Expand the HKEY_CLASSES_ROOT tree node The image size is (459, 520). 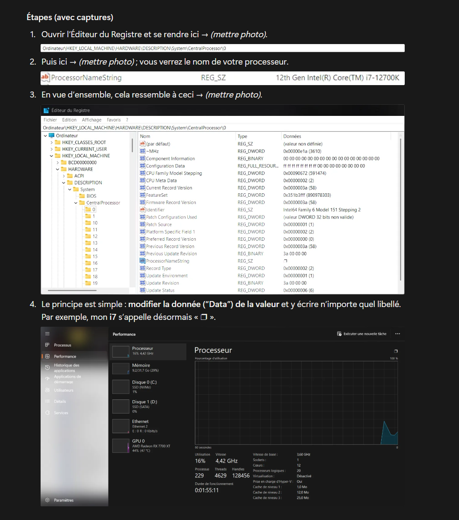52,142
